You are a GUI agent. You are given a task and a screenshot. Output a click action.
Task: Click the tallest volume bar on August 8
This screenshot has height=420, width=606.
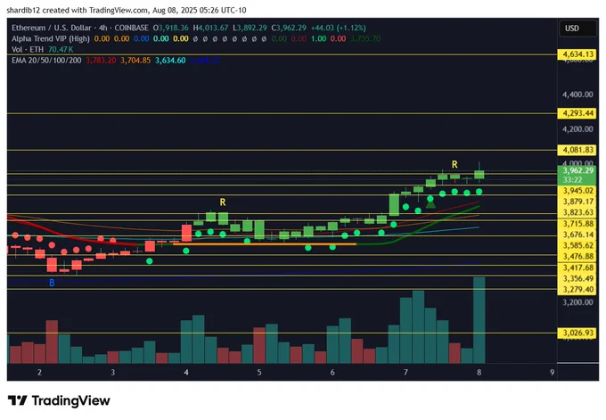coord(479,320)
